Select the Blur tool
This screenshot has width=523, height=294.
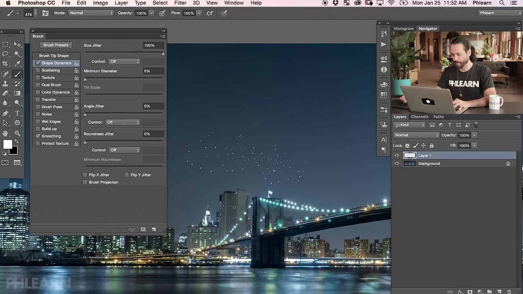[5, 103]
